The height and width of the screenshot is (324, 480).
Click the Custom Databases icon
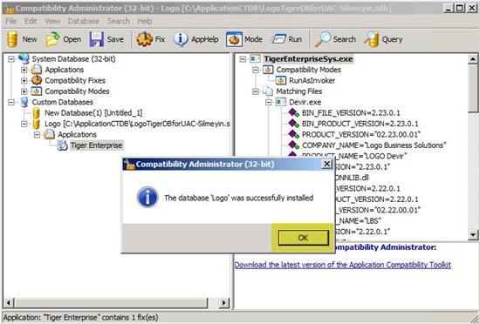click(24, 102)
